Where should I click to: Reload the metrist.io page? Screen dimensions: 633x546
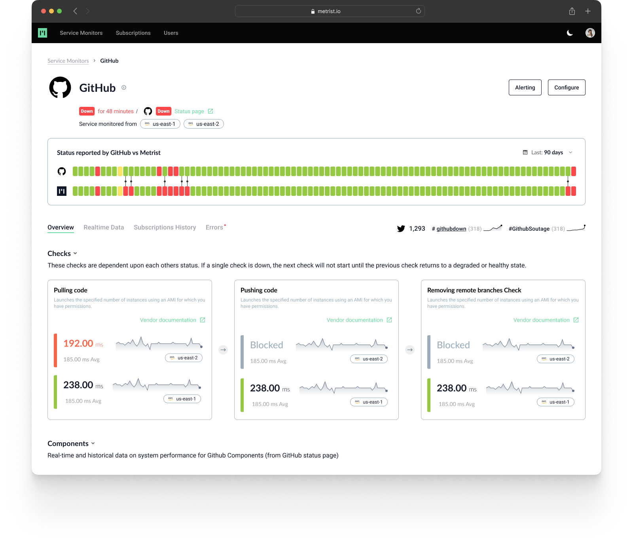(x=418, y=11)
